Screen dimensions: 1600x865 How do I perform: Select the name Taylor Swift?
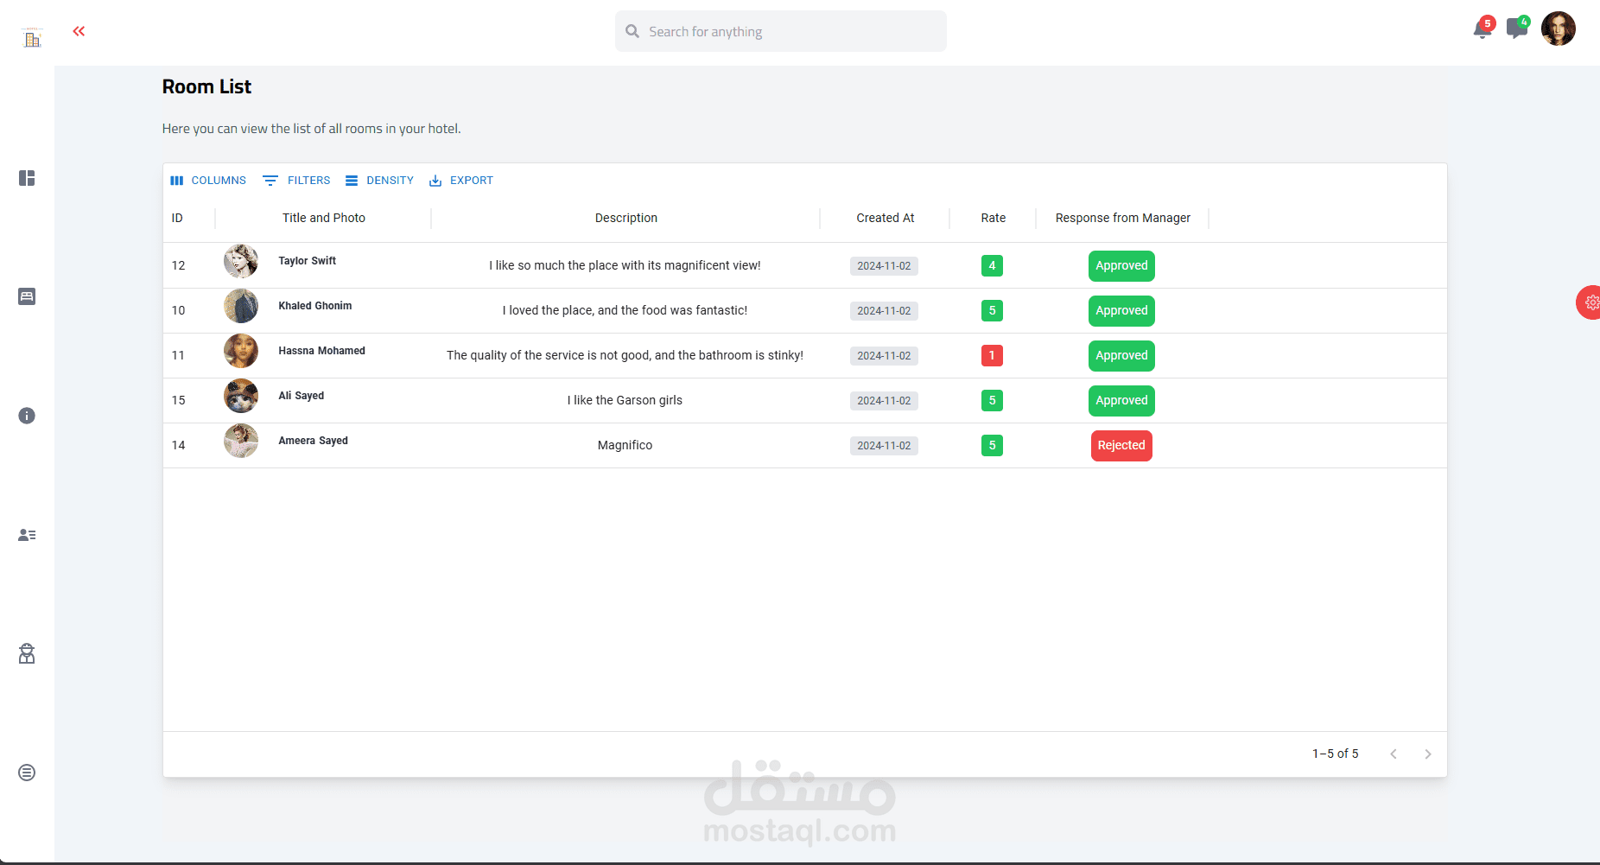tap(307, 261)
